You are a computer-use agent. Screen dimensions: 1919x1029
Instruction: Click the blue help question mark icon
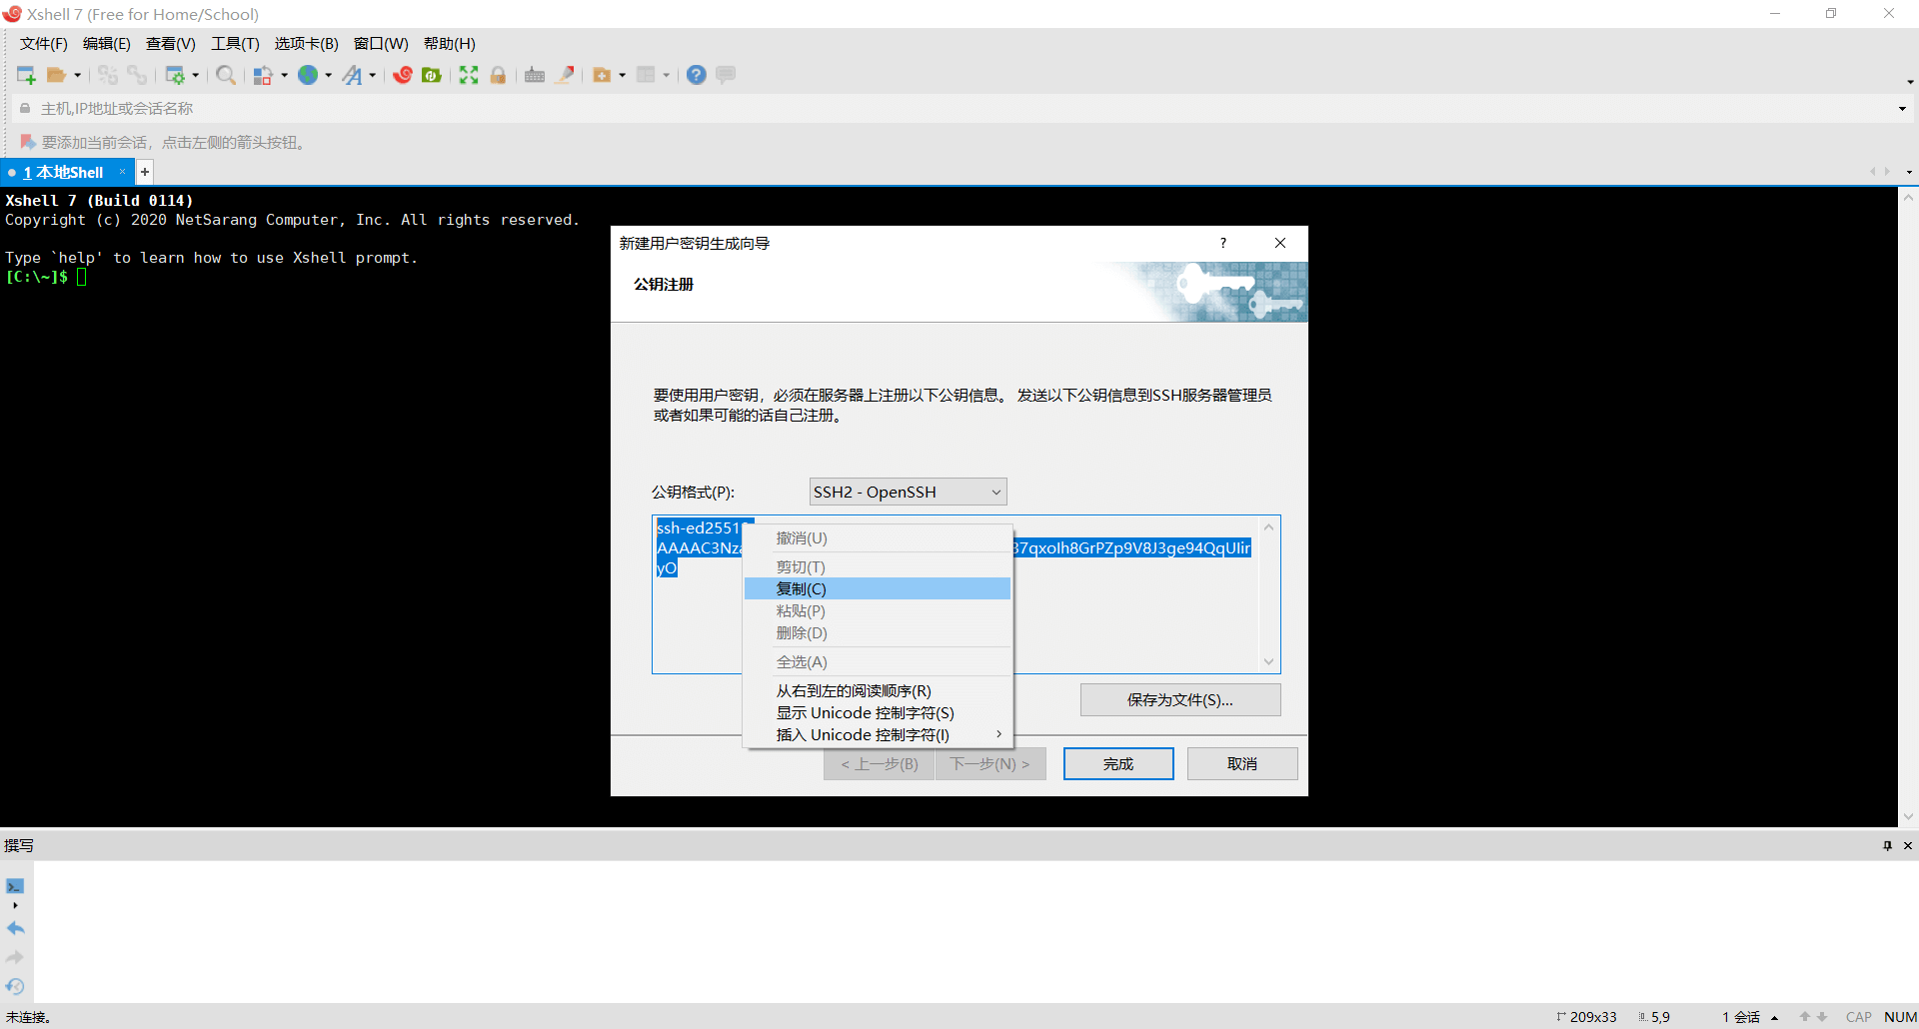coord(697,75)
